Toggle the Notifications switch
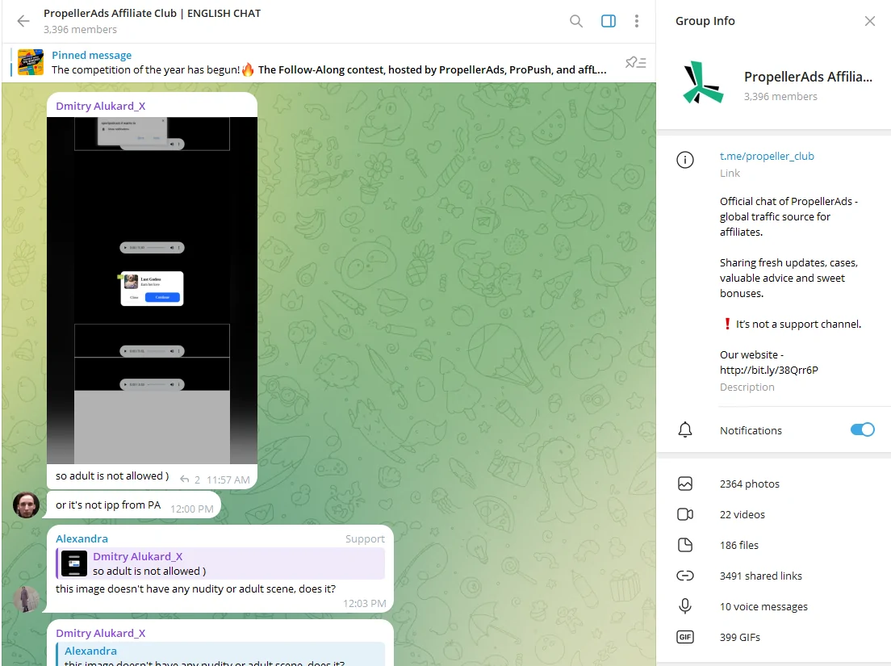This screenshot has height=666, width=891. (862, 430)
